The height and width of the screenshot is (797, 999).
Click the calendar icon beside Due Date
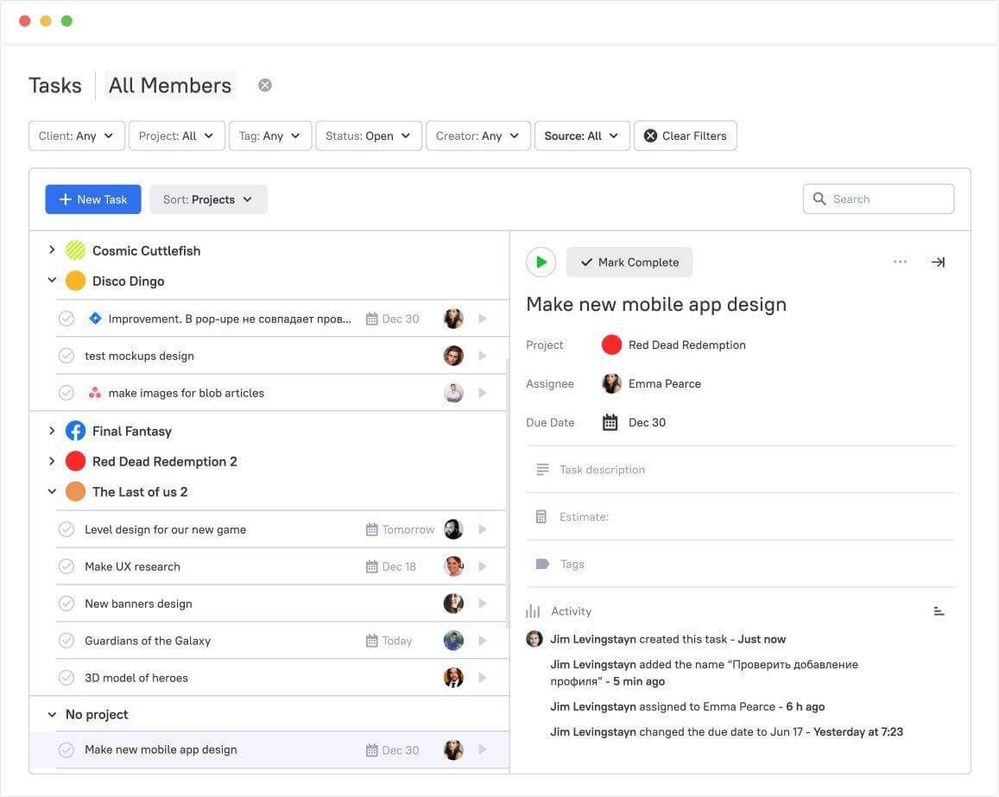(x=610, y=422)
